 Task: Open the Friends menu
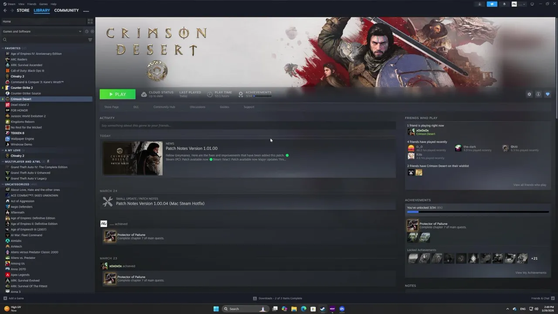(x=32, y=4)
